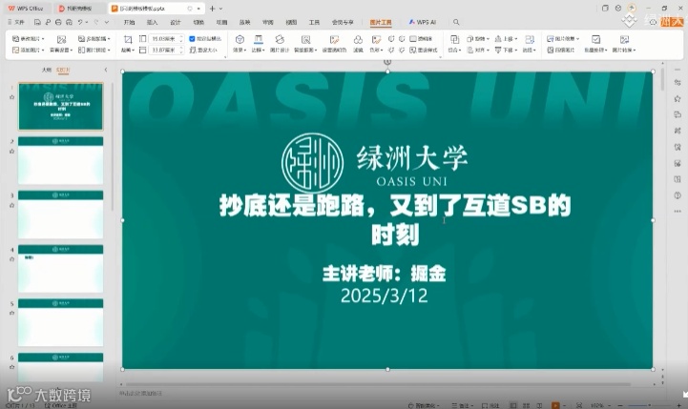Click the background removal (抠除背景) icon

pos(305,40)
